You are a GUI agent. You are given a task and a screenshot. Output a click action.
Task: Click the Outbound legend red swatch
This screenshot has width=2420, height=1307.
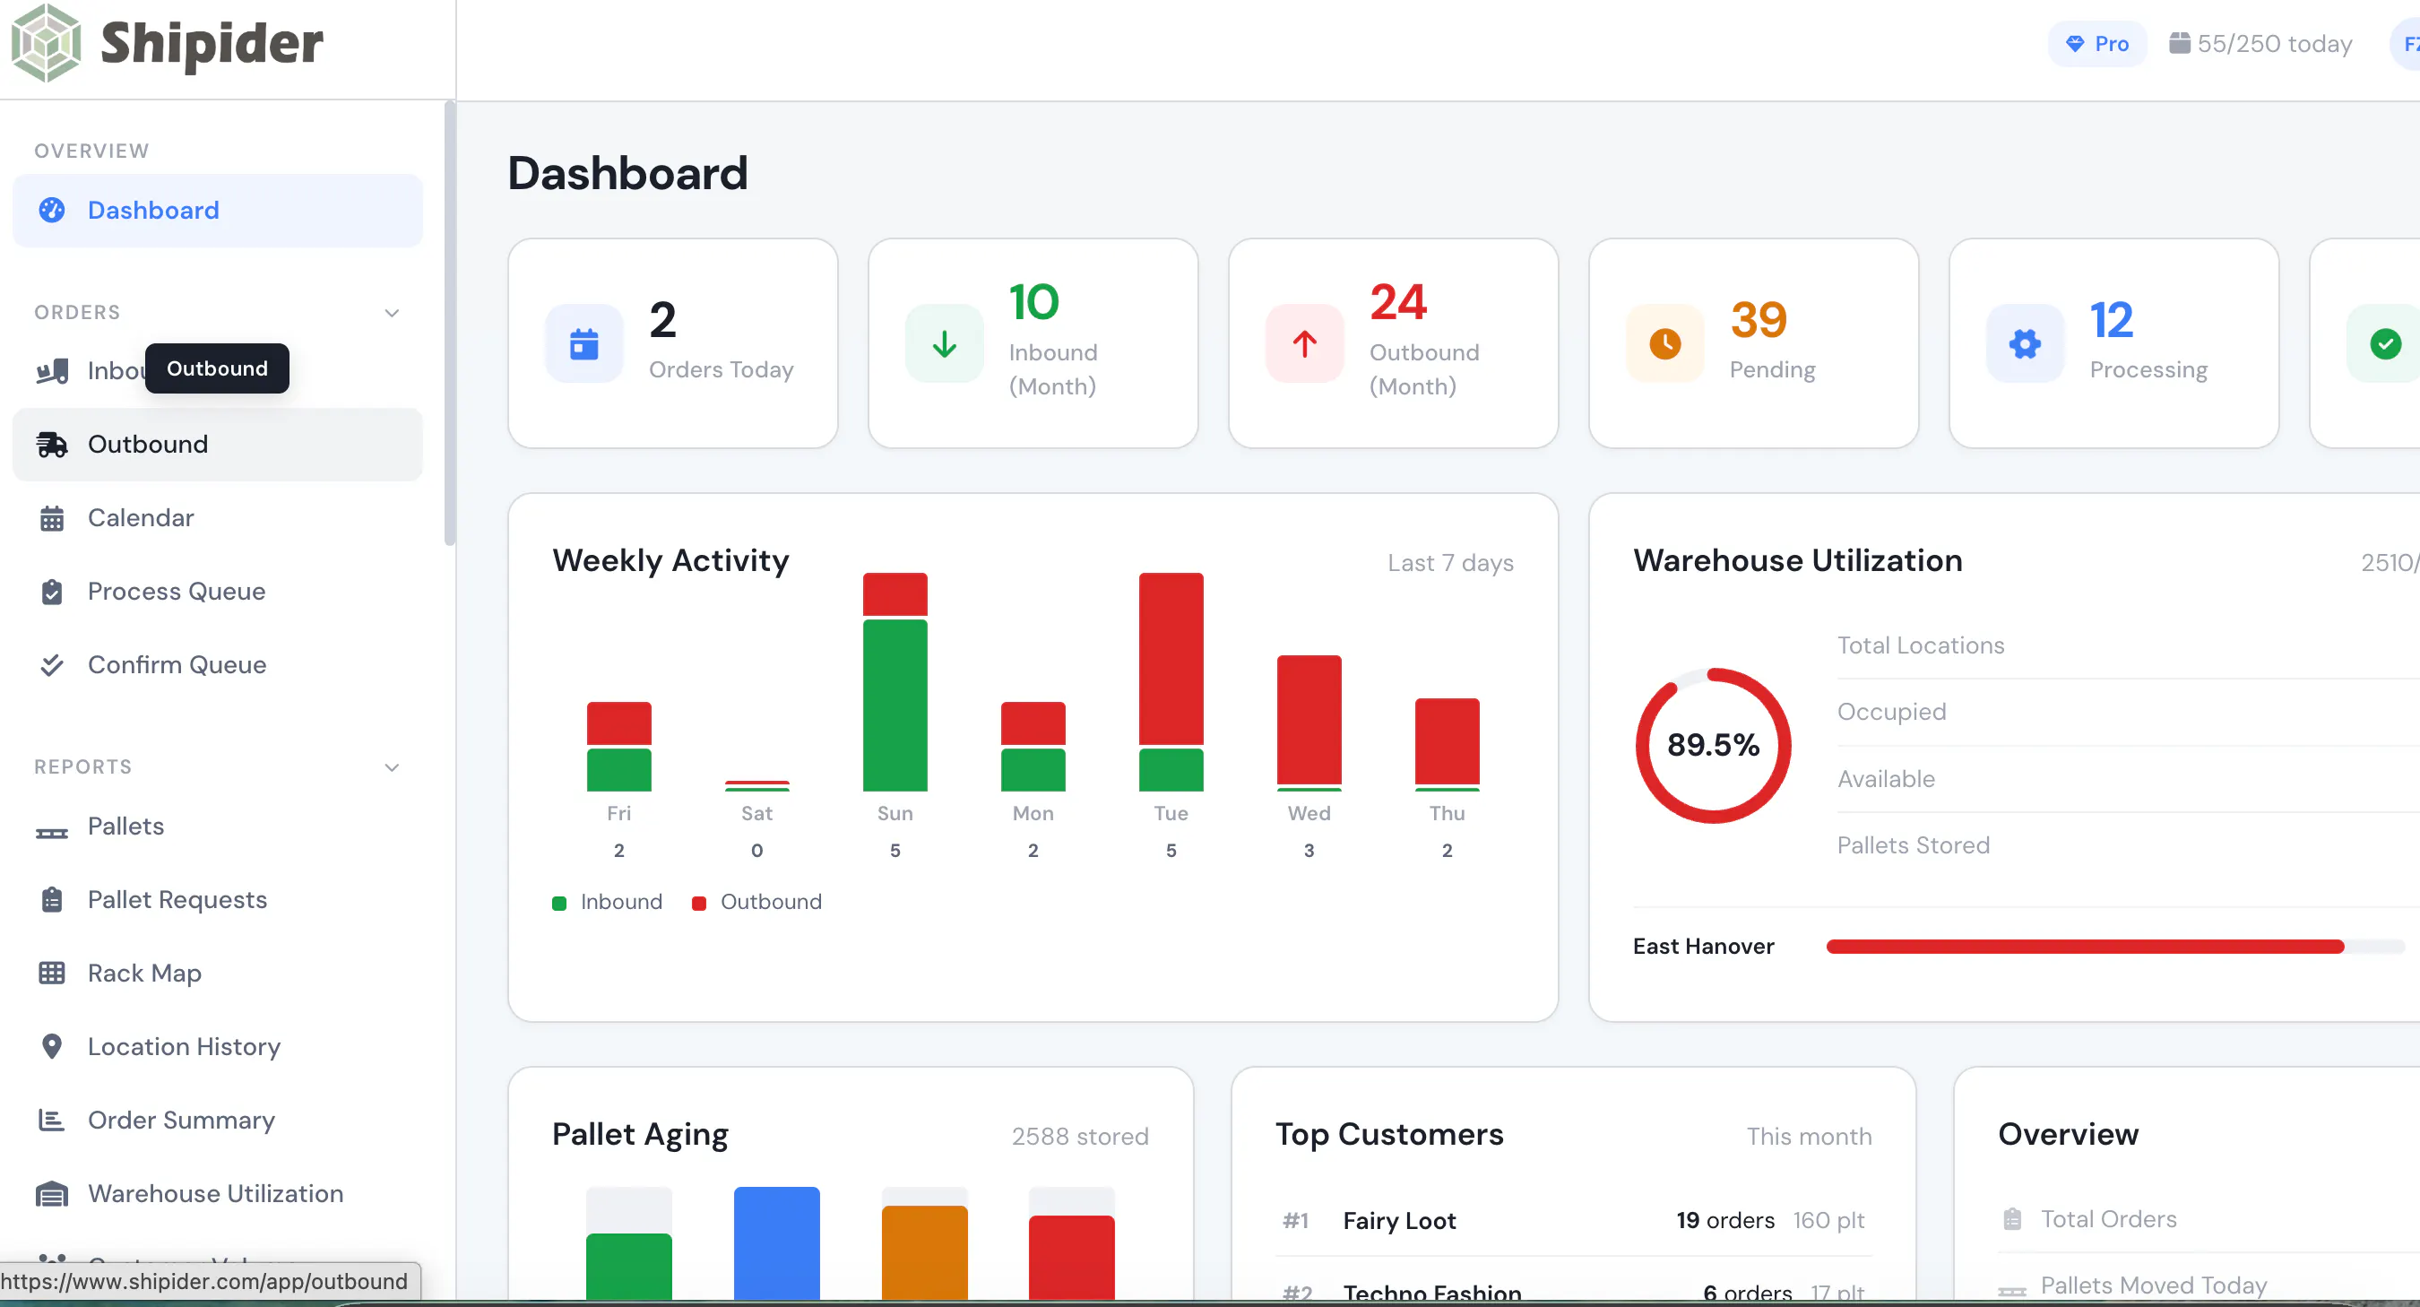(699, 903)
